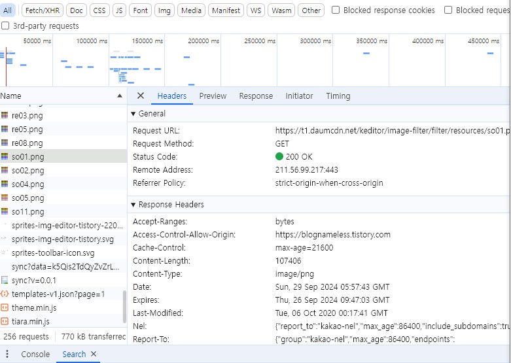The width and height of the screenshot is (511, 363).
Task: Open the Response tab
Action: click(x=256, y=95)
